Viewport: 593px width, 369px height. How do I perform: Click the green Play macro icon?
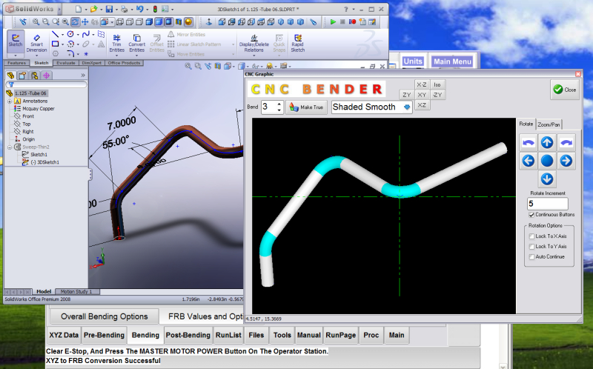point(333,22)
